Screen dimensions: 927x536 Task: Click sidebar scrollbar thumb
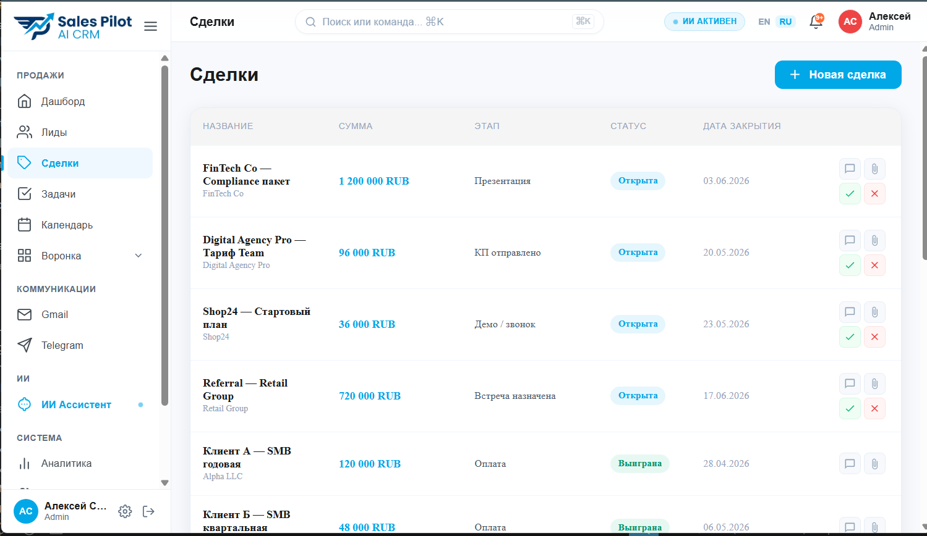click(x=164, y=235)
